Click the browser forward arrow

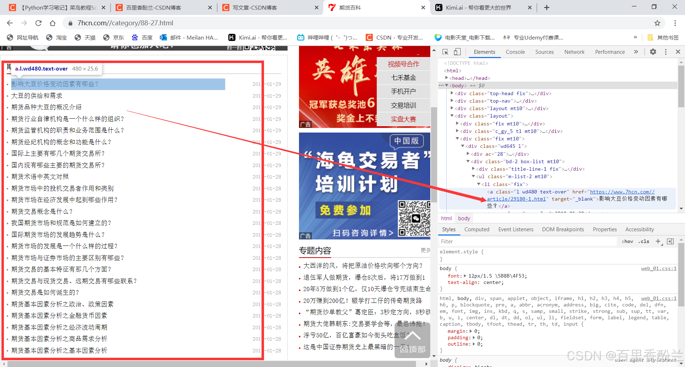[24, 23]
